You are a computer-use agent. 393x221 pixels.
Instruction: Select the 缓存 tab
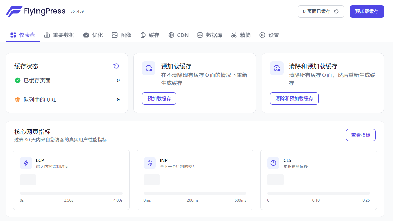tap(150, 35)
